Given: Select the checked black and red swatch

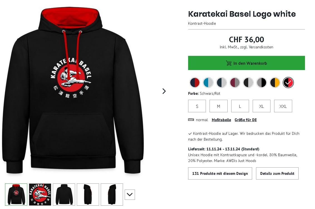Looking at the screenshot, I should (x=288, y=83).
